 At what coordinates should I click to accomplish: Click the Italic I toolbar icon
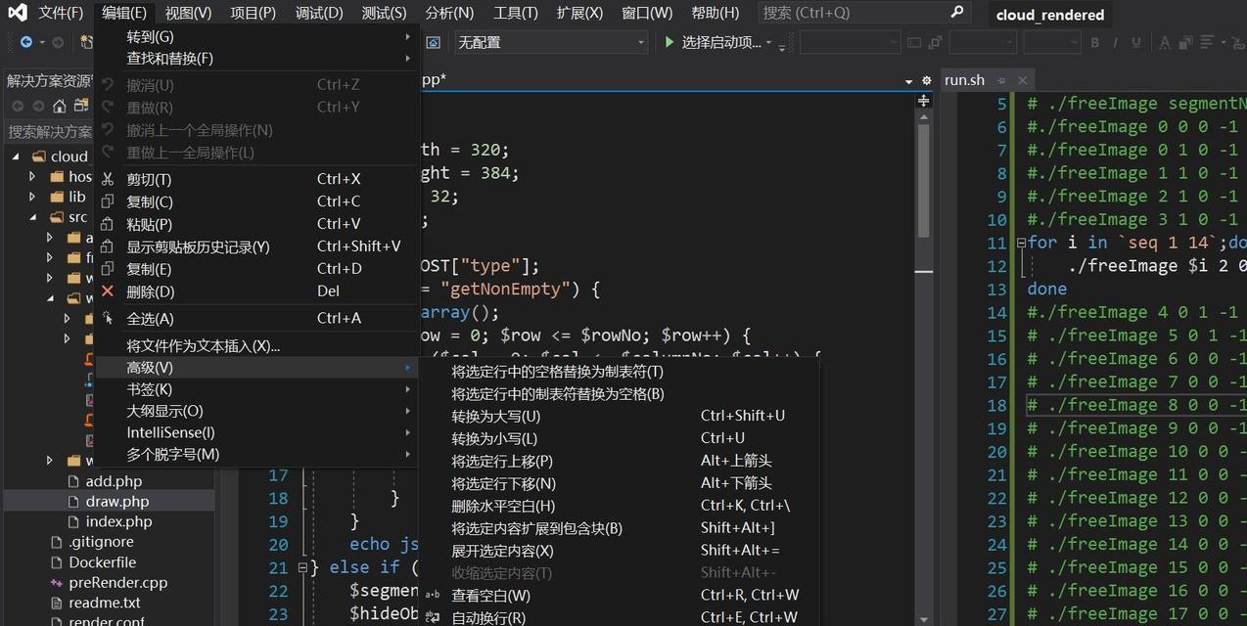pyautogui.click(x=1116, y=42)
